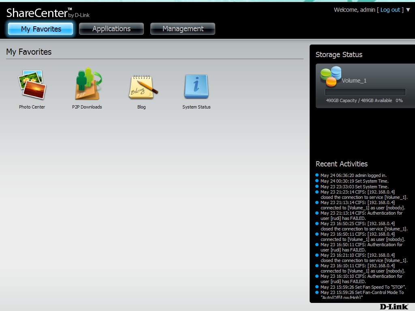415x311 pixels.
Task: Expand the arrow next to Log out
Action: click(x=408, y=10)
